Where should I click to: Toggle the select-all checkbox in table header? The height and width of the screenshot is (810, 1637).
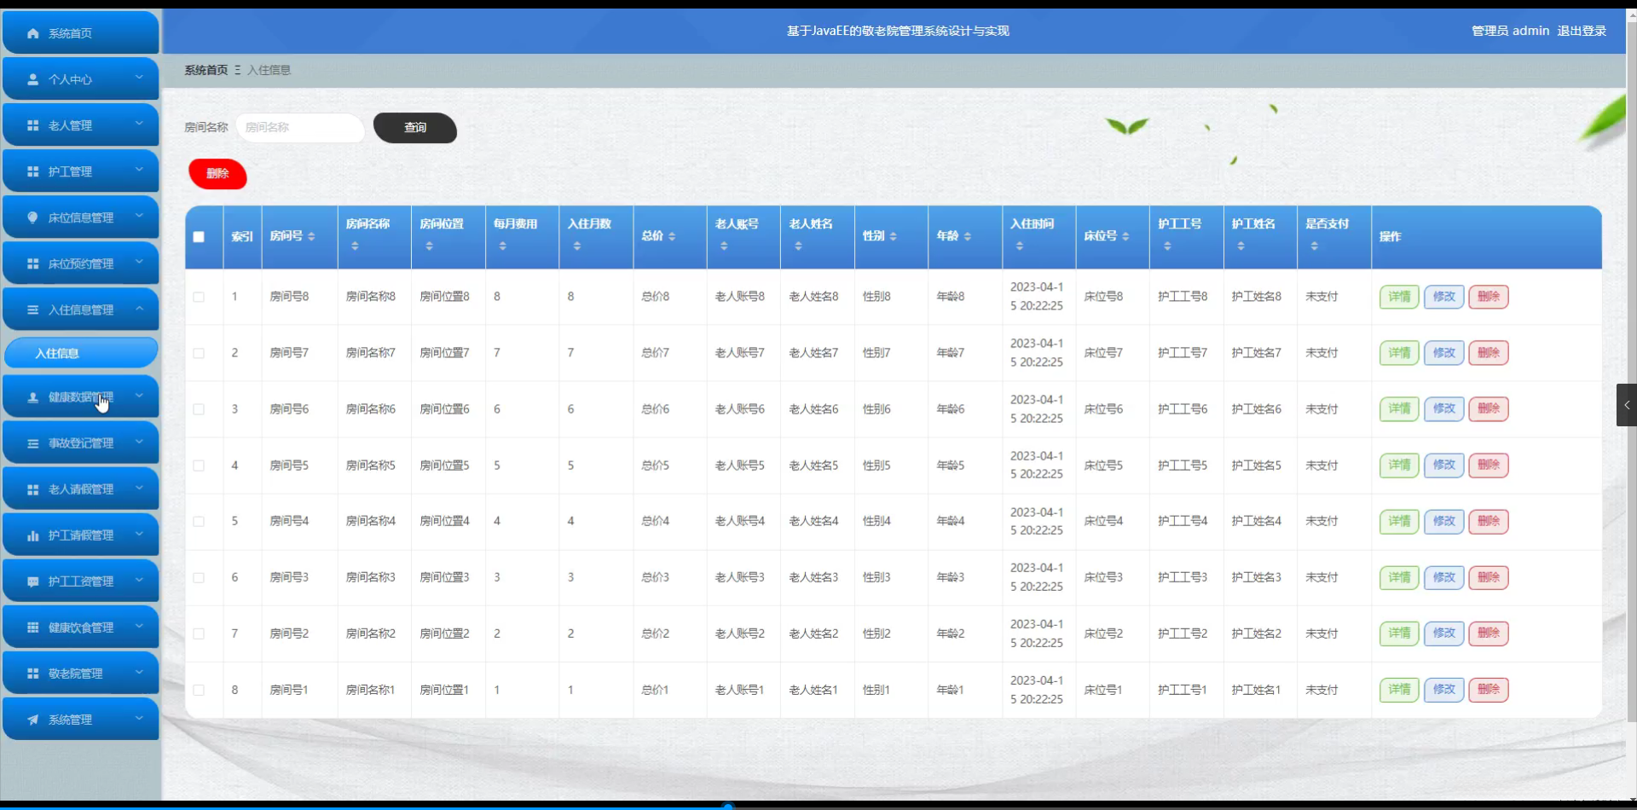(x=199, y=237)
